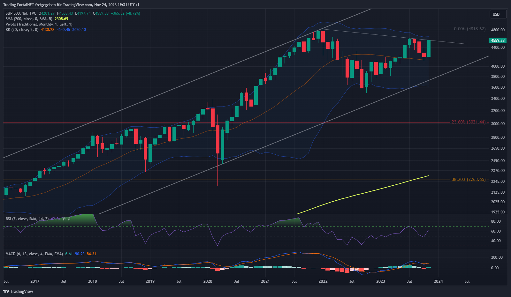This screenshot has width=511, height=297.
Task: Click the orange BB basis value 4130.28
Action: [x=48, y=30]
